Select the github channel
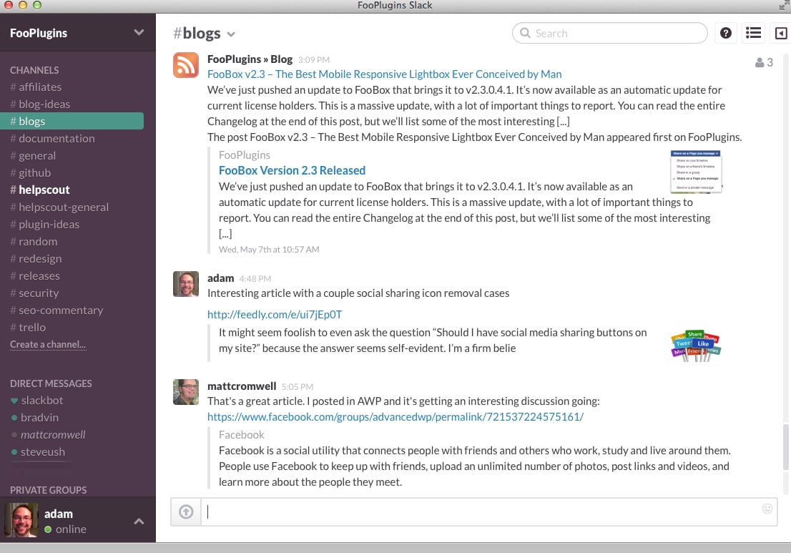This screenshot has height=553, width=791. [34, 172]
